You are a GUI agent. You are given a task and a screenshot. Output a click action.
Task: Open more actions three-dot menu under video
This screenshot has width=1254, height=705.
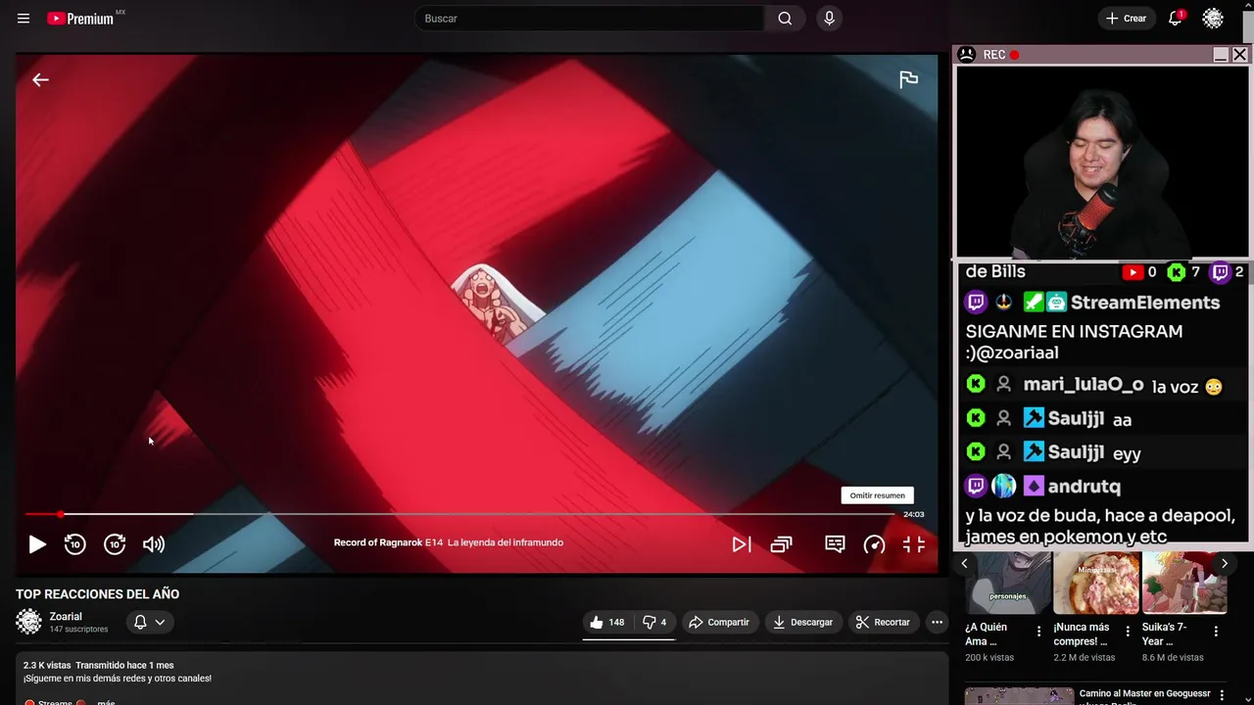tap(937, 622)
